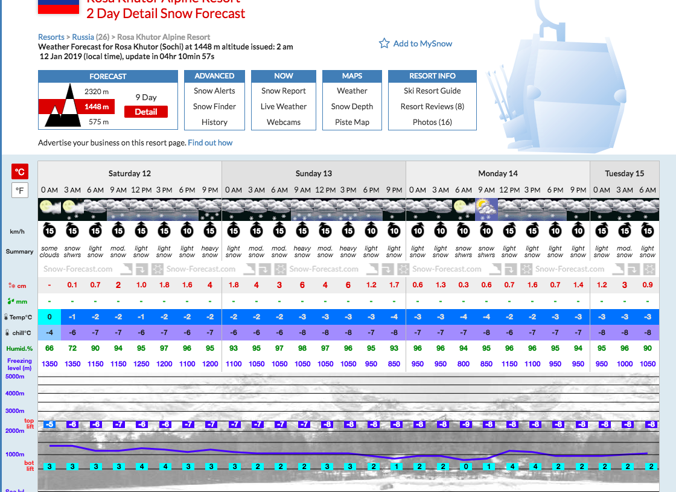
Task: Open the History page
Action: 214,122
